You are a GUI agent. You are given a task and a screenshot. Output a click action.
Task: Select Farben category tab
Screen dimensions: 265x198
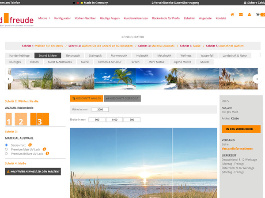135,62
